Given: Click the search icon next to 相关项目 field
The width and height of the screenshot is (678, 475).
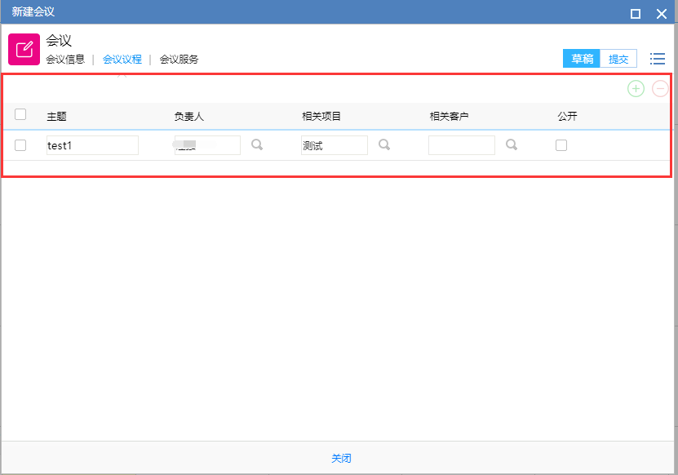Looking at the screenshot, I should pos(384,145).
